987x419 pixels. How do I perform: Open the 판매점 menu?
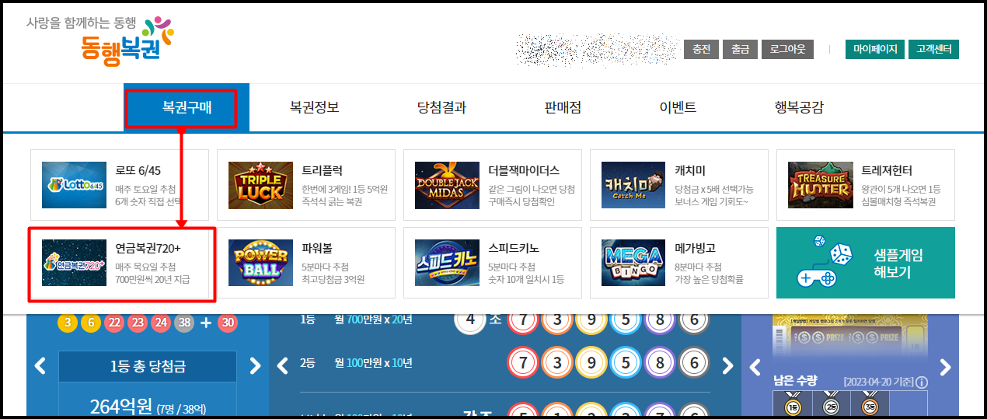563,107
